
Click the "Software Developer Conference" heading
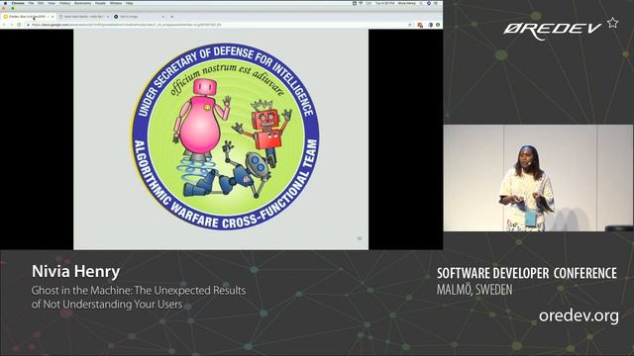coord(526,273)
